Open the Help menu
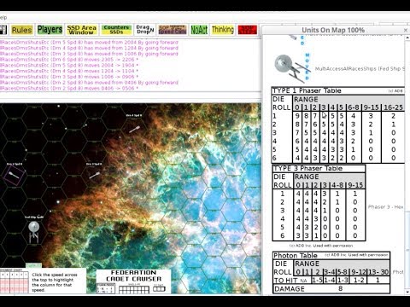This screenshot has width=410, height=307. point(3,18)
